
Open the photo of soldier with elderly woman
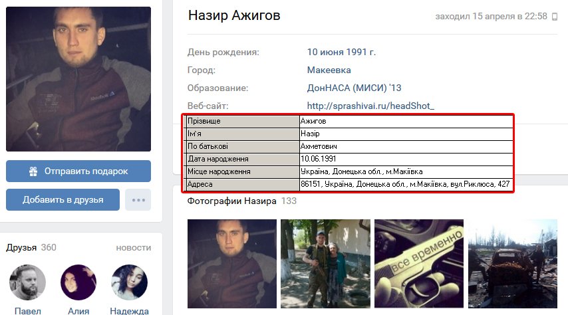(325, 264)
